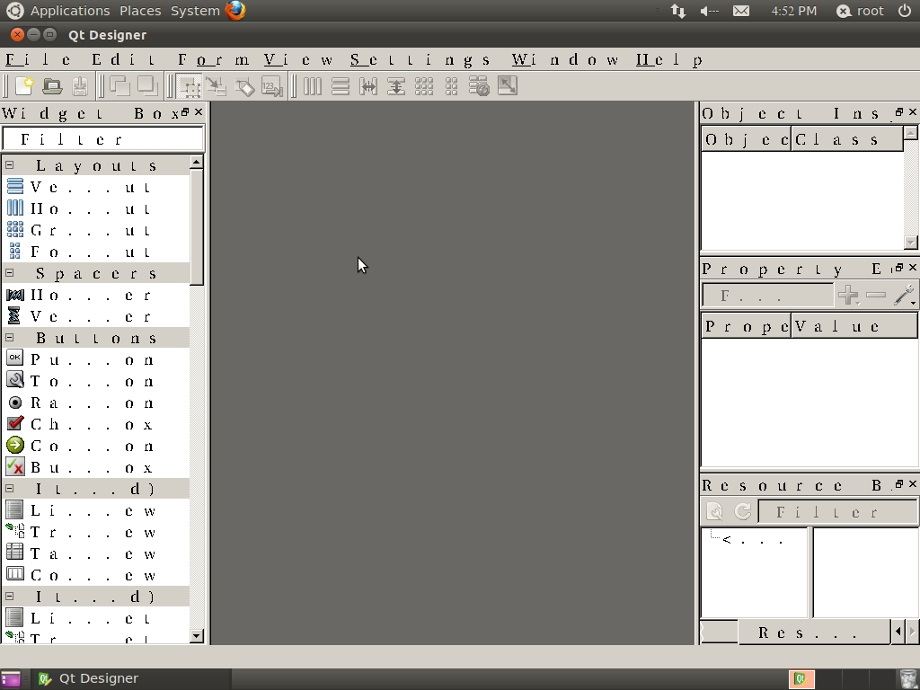
Task: Select the Edit Widgets mode icon
Action: click(189, 86)
